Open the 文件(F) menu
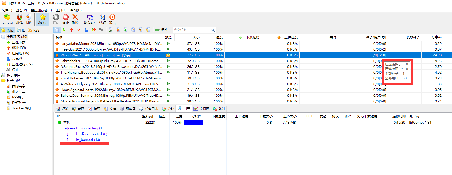 (x=7, y=10)
